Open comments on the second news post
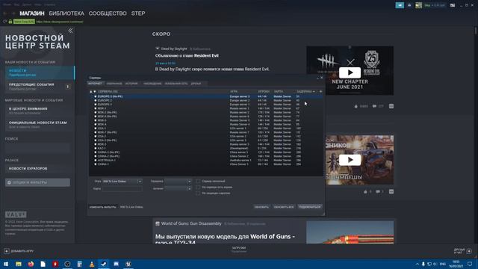 [378, 191]
